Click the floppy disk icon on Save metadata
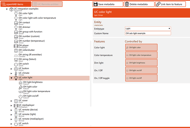190x128 pixels. coord(96,4)
